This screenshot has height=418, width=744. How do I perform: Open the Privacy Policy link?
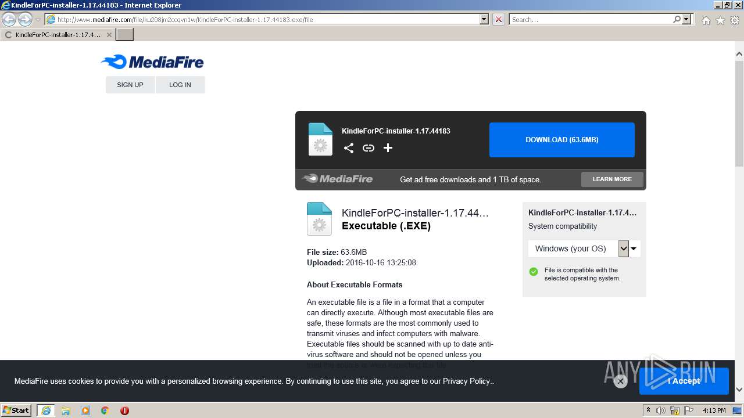point(466,381)
